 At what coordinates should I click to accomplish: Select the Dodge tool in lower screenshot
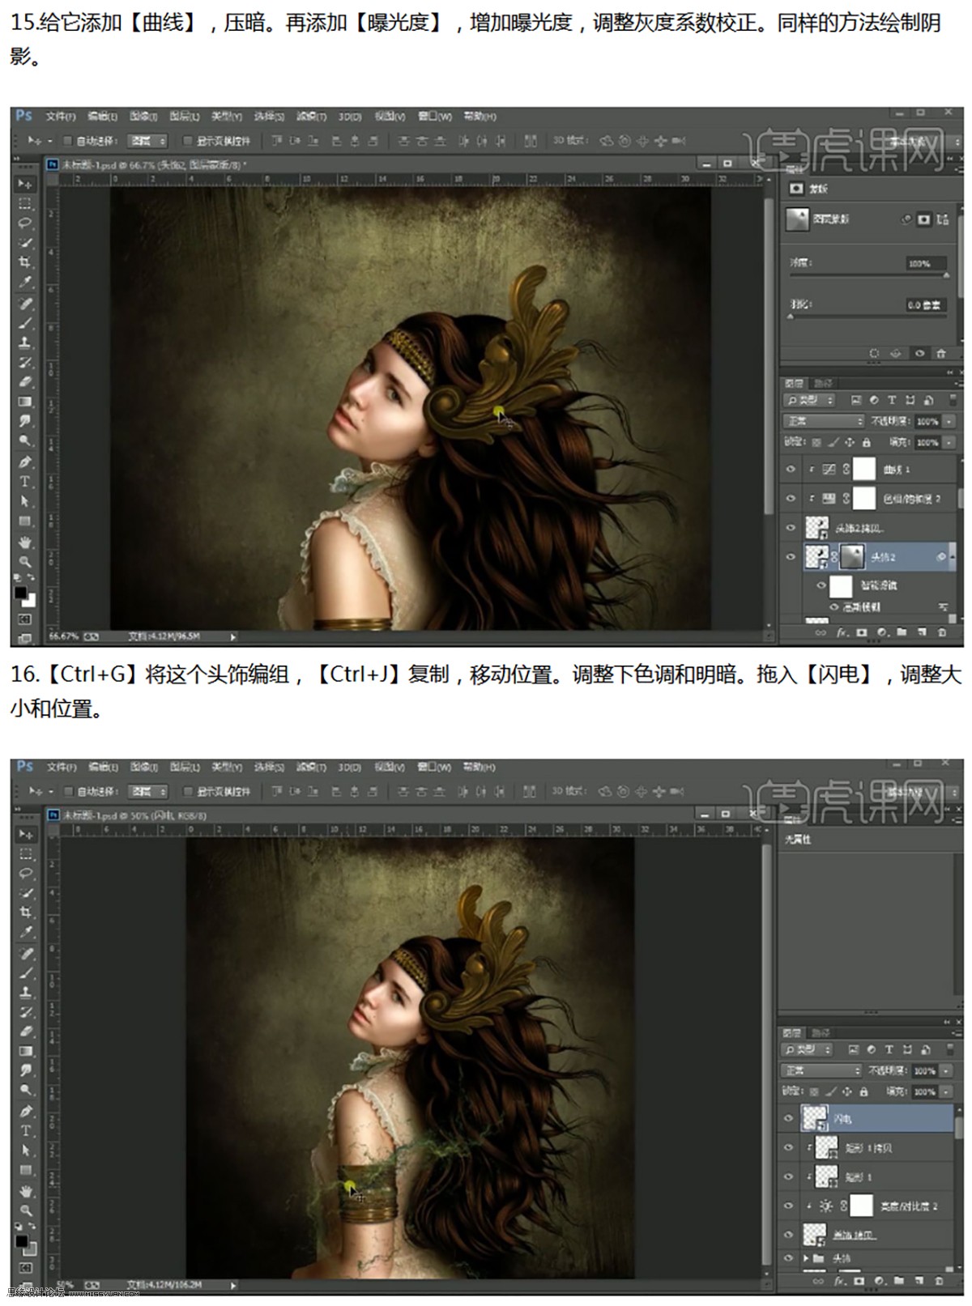click(x=26, y=1091)
